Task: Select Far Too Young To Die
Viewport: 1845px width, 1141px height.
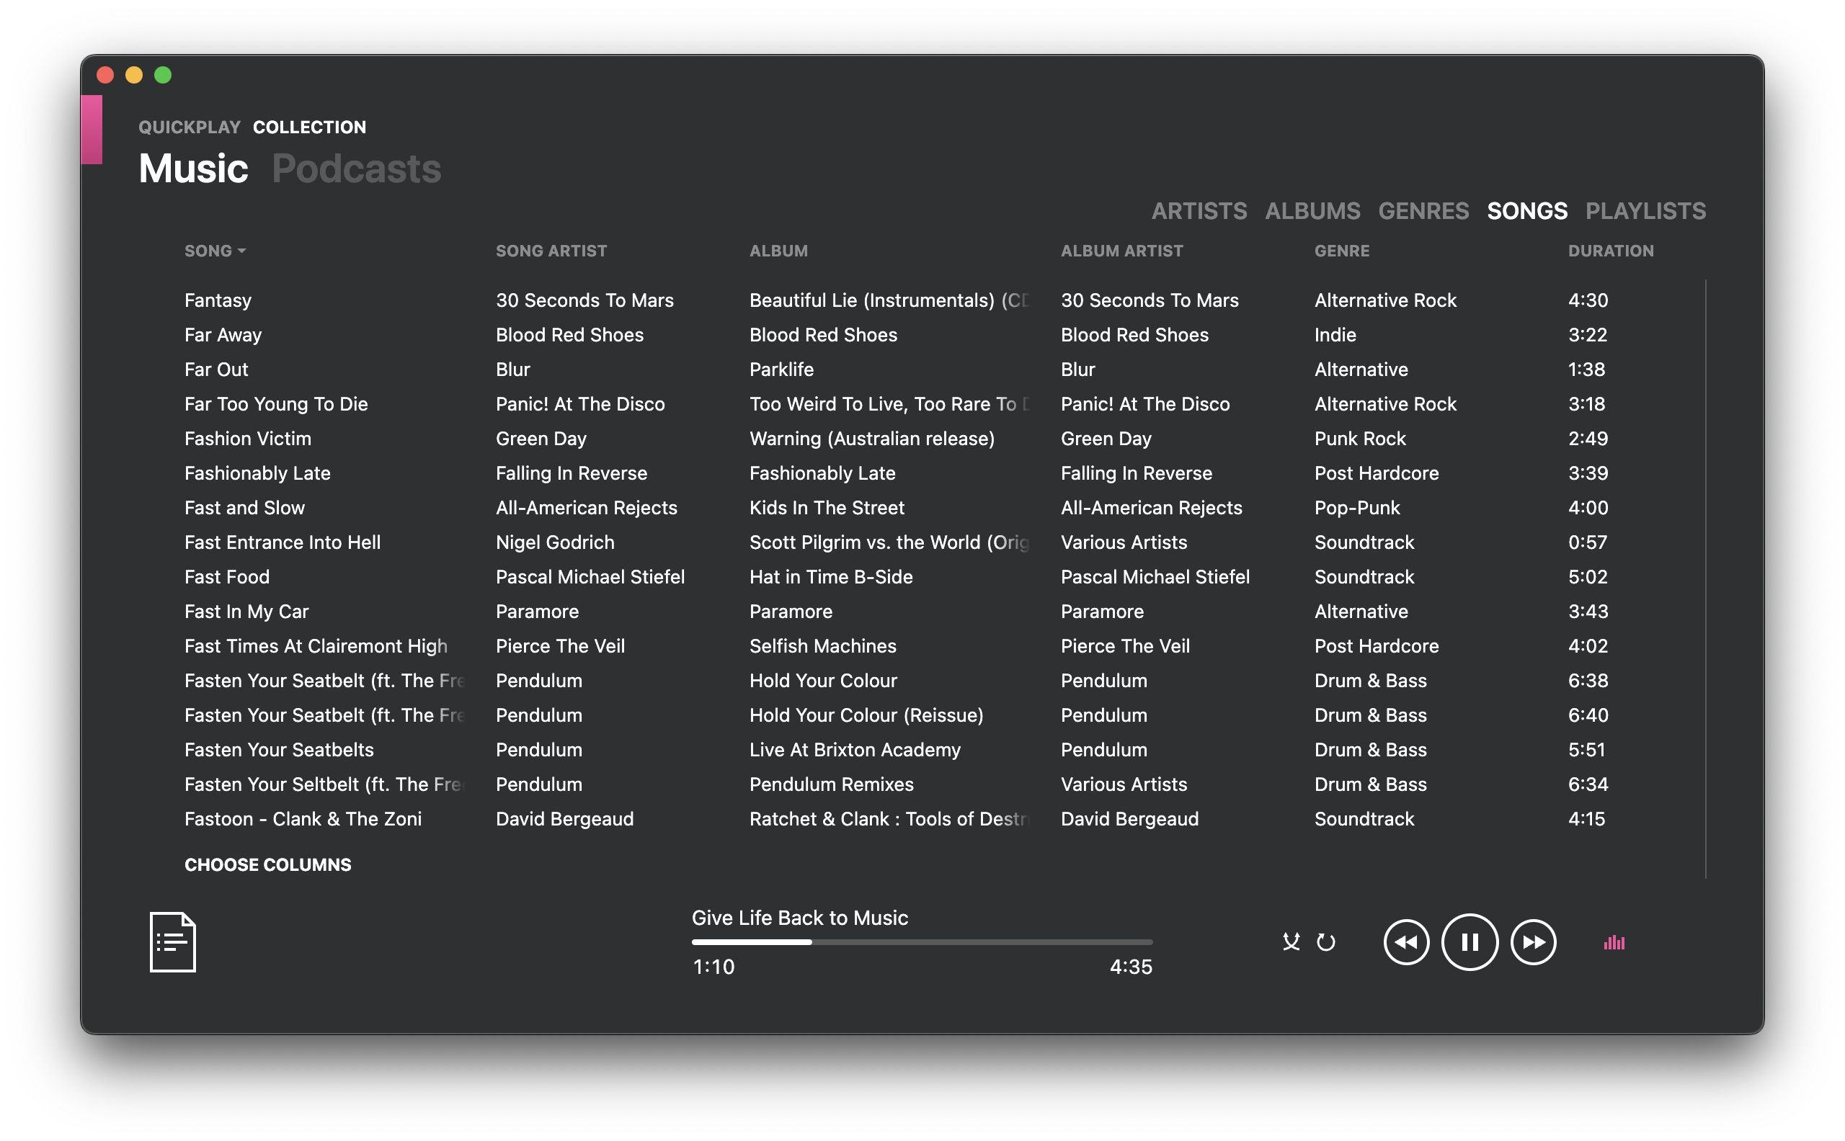Action: (275, 405)
